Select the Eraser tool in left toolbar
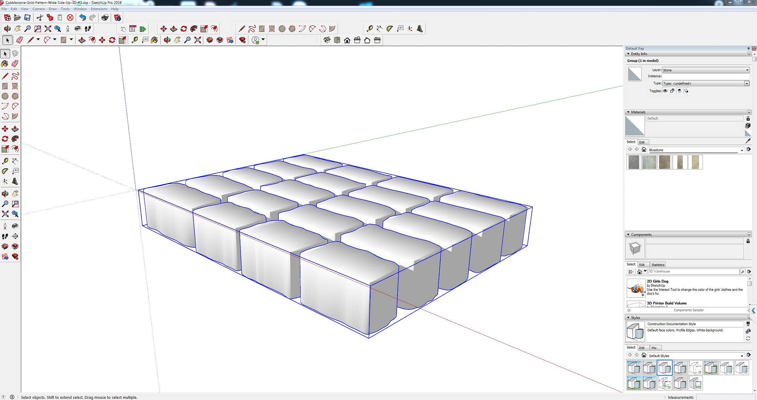This screenshot has height=400, width=757. (15, 64)
